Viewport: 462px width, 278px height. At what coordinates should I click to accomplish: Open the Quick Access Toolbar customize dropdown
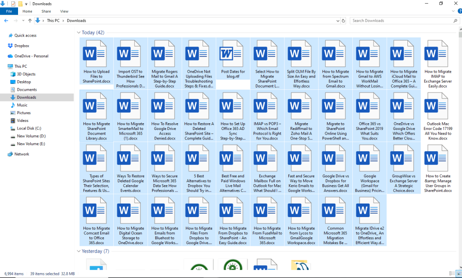tap(26, 4)
